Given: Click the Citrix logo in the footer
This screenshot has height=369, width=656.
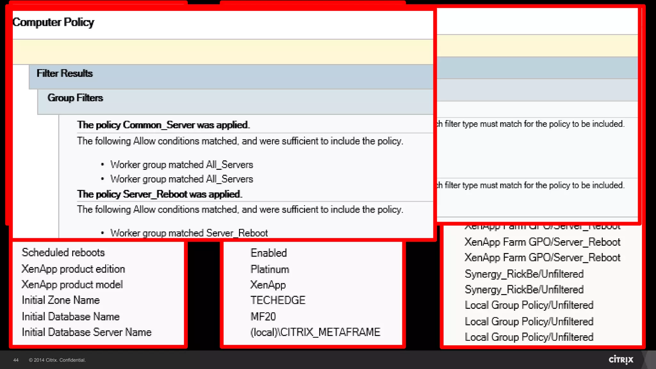Looking at the screenshot, I should pos(621,360).
